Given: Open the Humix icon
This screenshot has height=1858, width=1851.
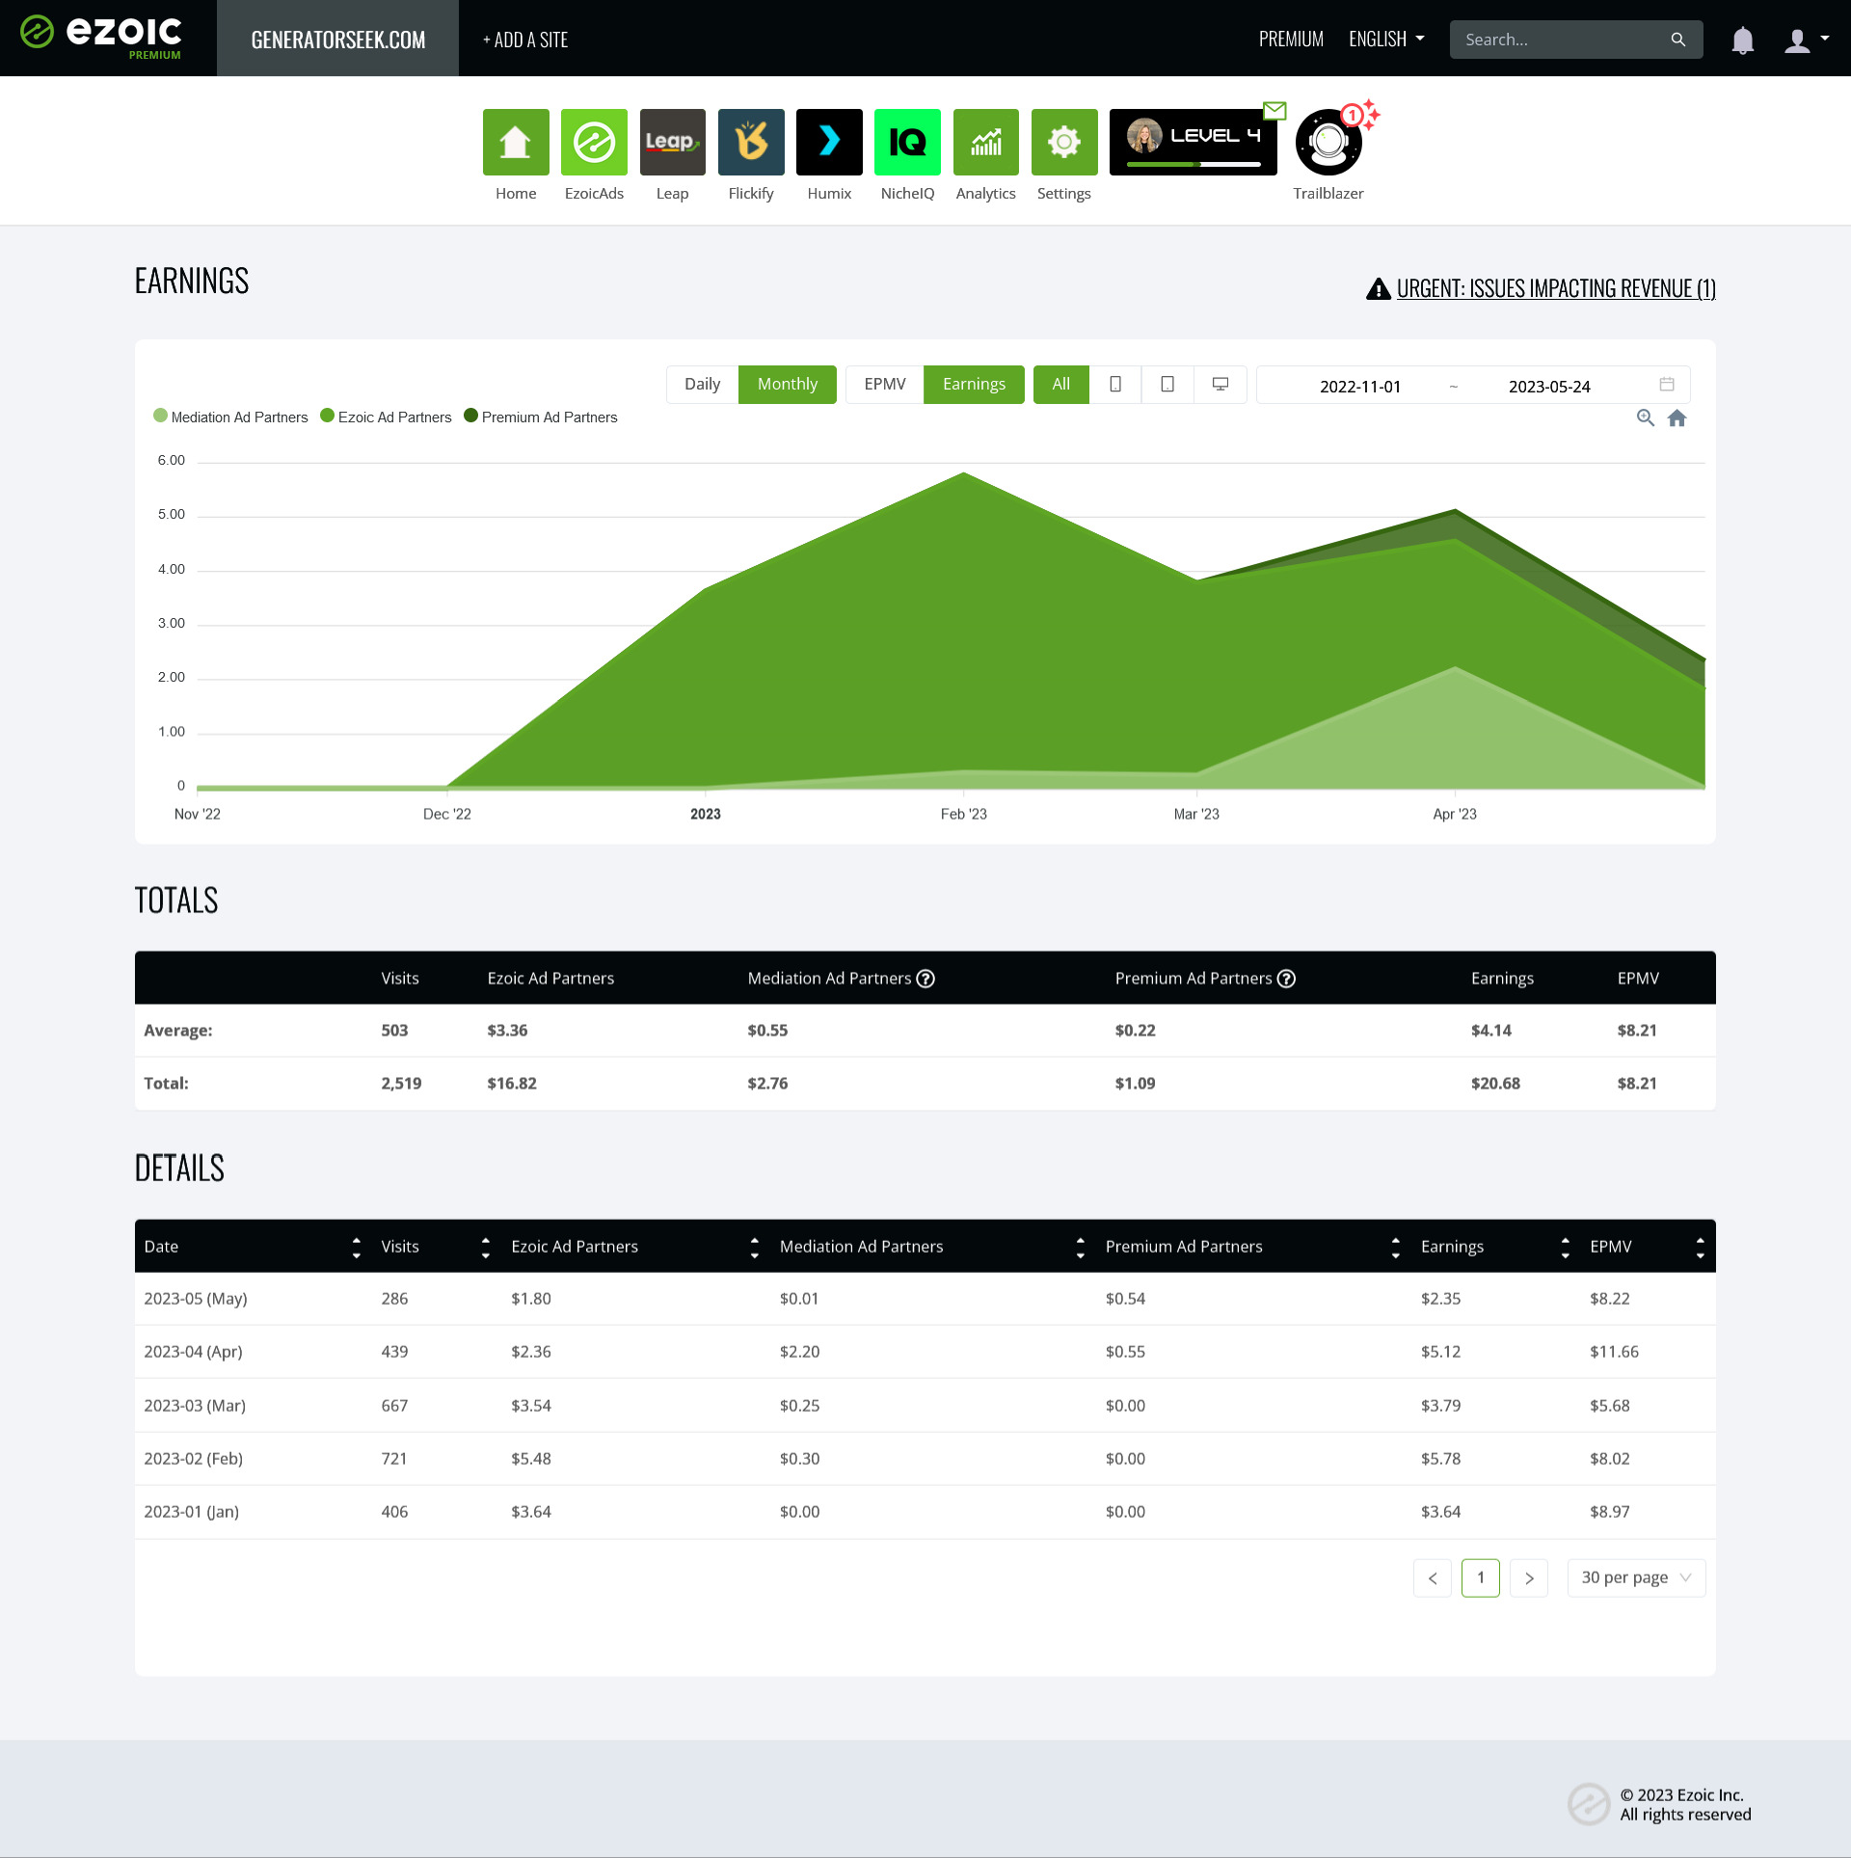Looking at the screenshot, I should (x=829, y=142).
